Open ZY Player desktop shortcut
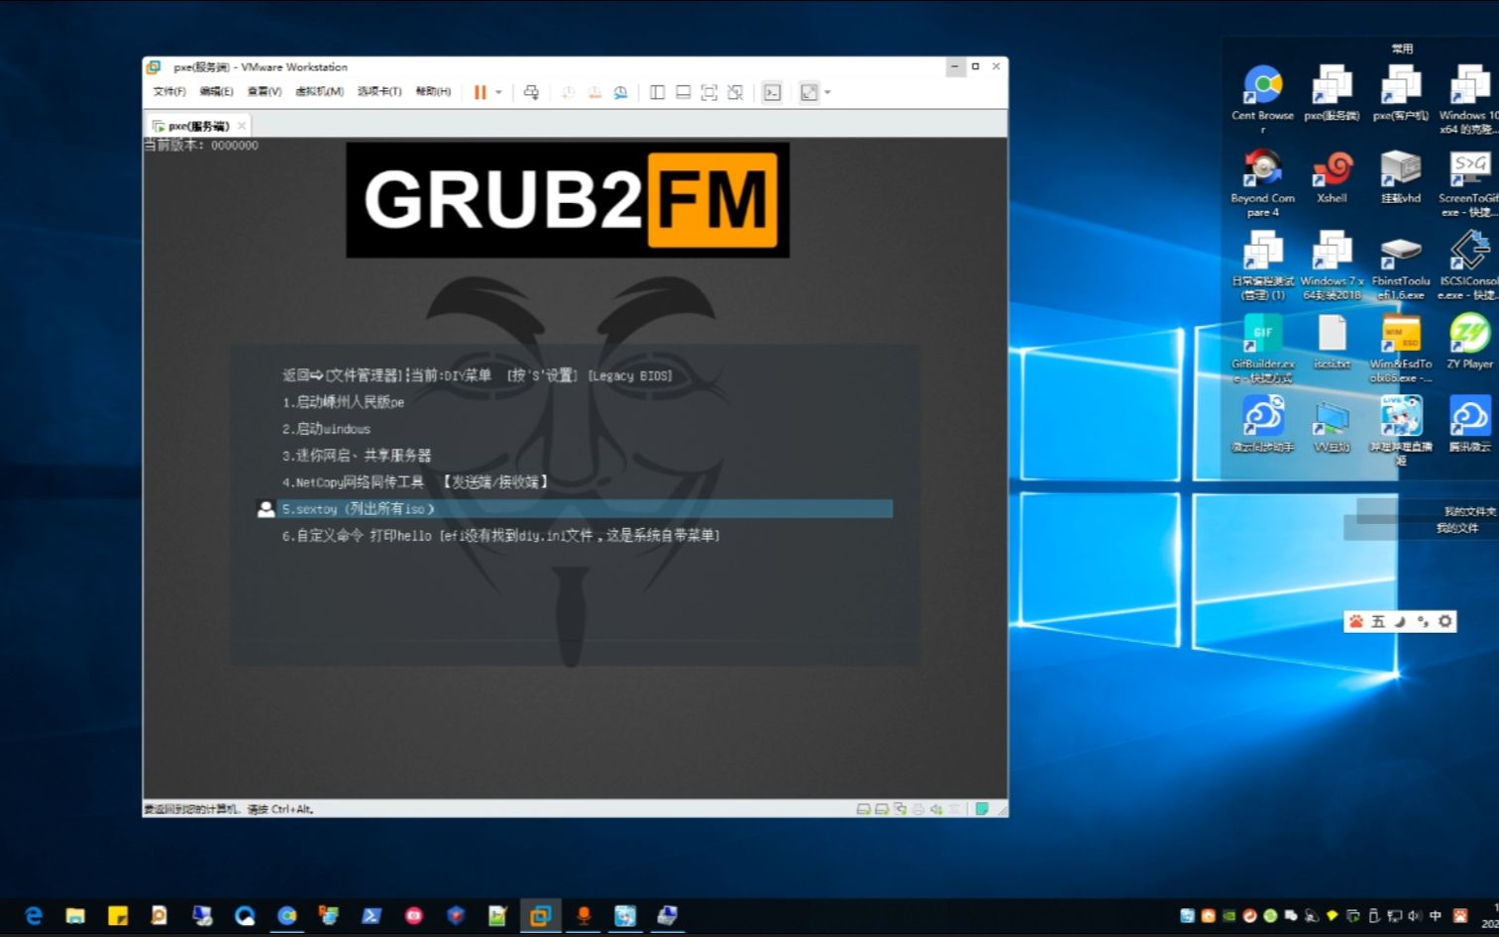 [x=1470, y=342]
